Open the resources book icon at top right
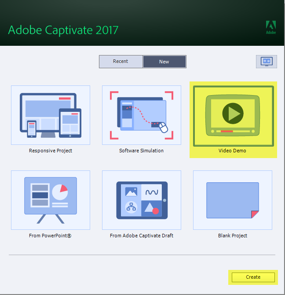Image resolution: width=285 pixels, height=295 pixels. pos(267,62)
